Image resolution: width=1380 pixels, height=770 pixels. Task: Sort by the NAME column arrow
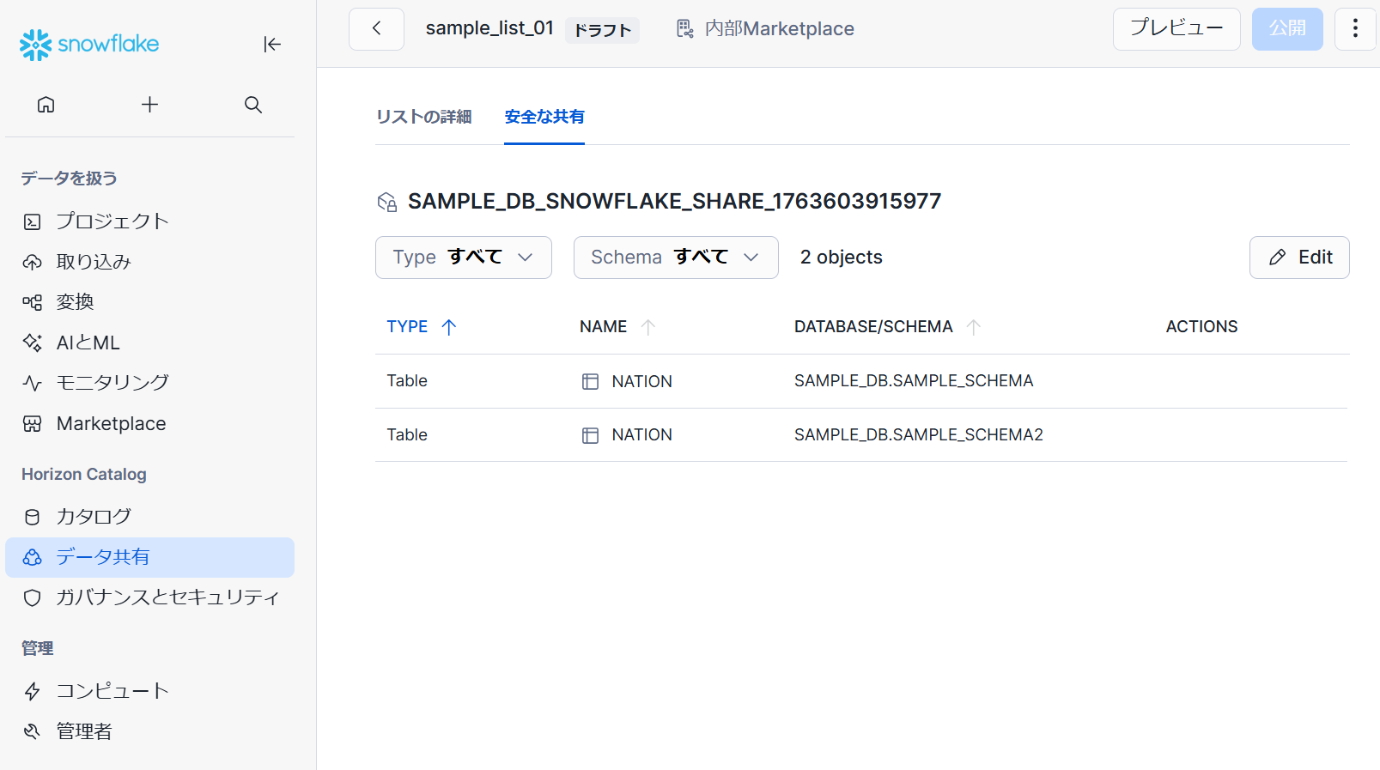point(648,327)
